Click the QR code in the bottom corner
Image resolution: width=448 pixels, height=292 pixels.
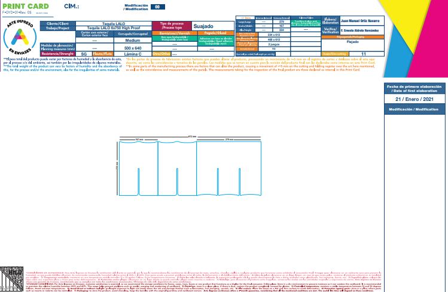pyautogui.click(x=11, y=279)
